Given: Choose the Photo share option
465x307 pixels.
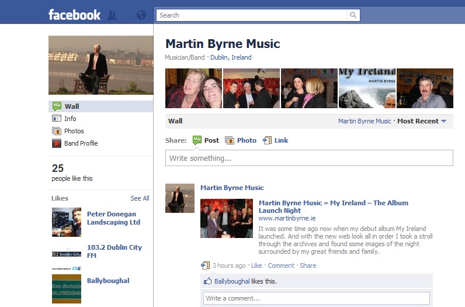Looking at the screenshot, I should point(241,140).
